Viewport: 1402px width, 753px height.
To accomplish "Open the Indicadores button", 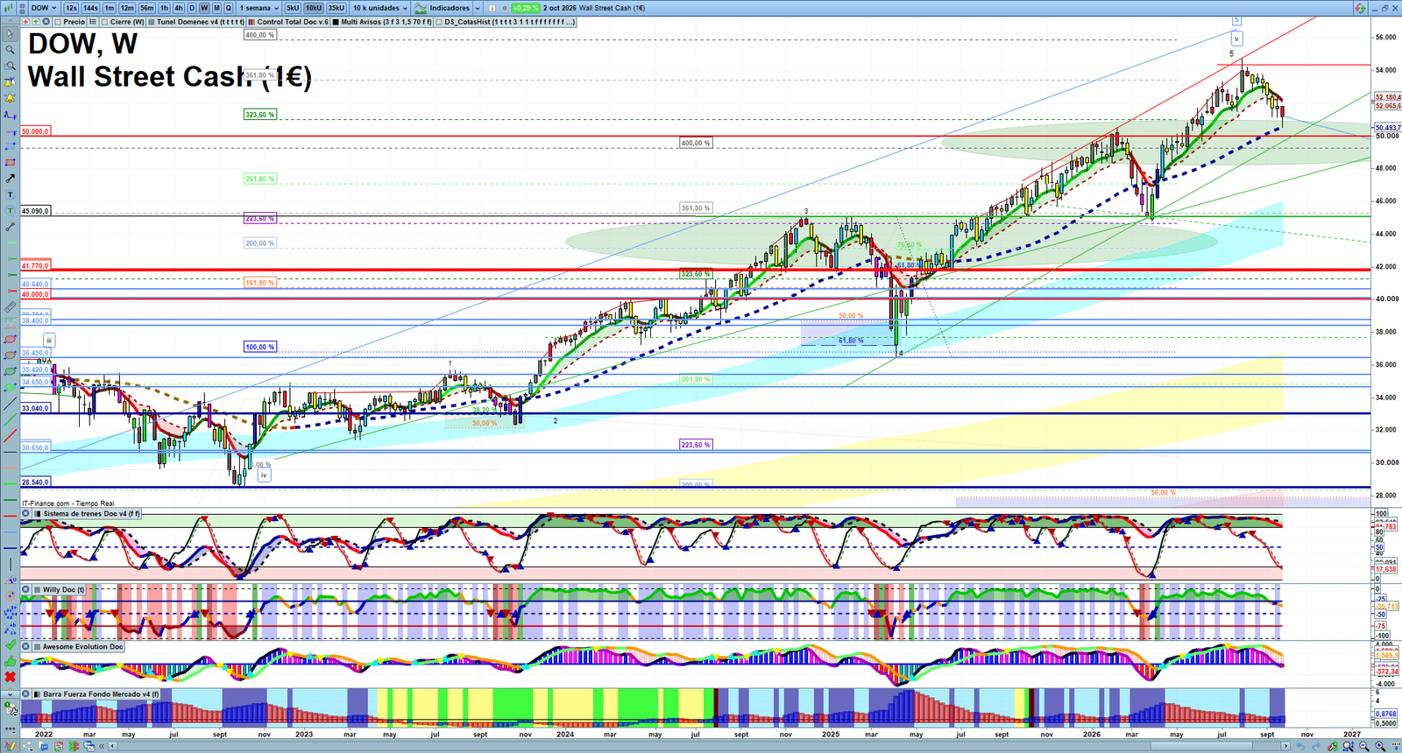I will 443,8.
